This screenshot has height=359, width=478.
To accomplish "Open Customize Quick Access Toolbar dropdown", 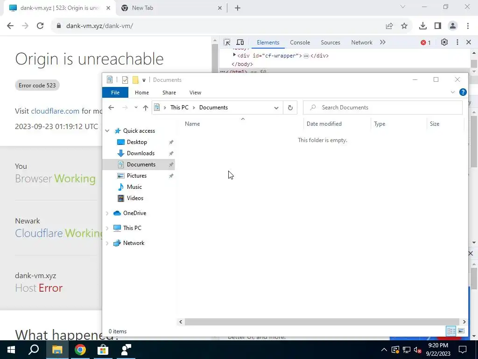I will (x=144, y=80).
